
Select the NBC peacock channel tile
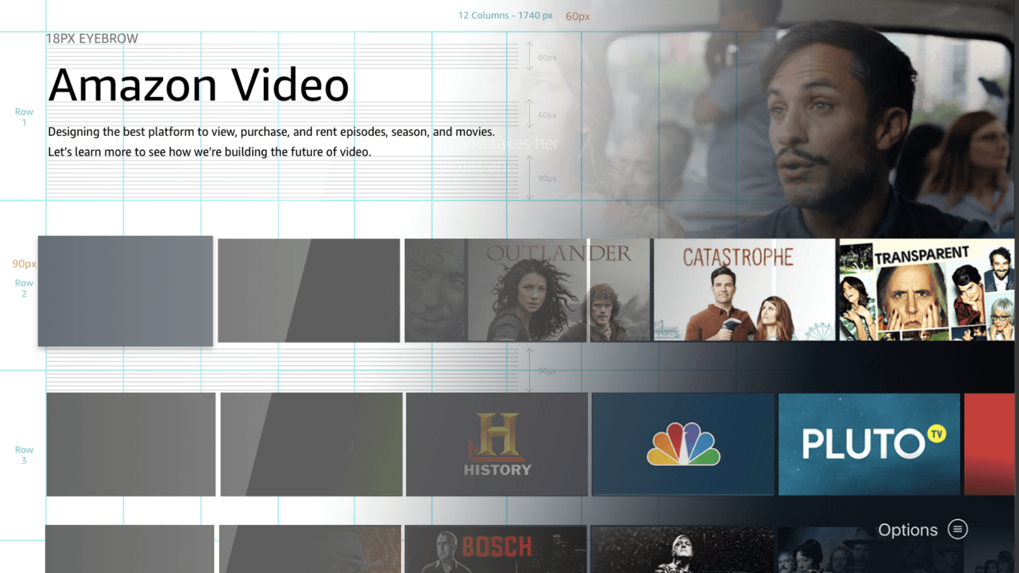point(683,444)
